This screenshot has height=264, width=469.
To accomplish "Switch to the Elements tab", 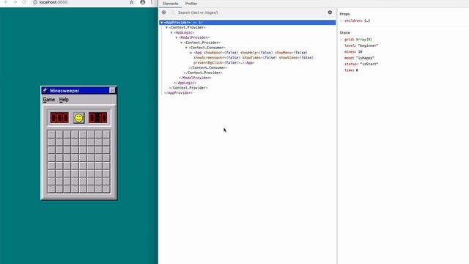I will point(171,4).
